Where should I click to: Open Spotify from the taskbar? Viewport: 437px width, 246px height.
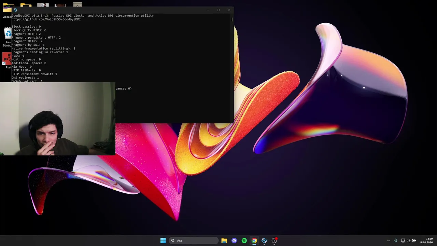click(244, 241)
